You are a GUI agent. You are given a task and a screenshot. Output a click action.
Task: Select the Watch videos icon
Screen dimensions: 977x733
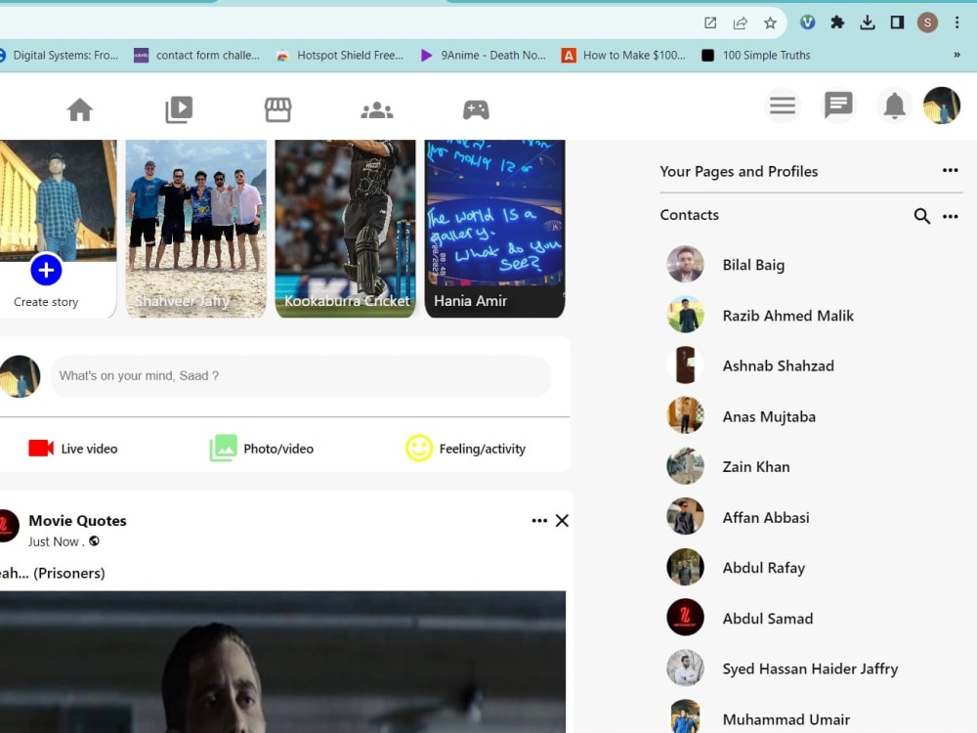click(179, 108)
